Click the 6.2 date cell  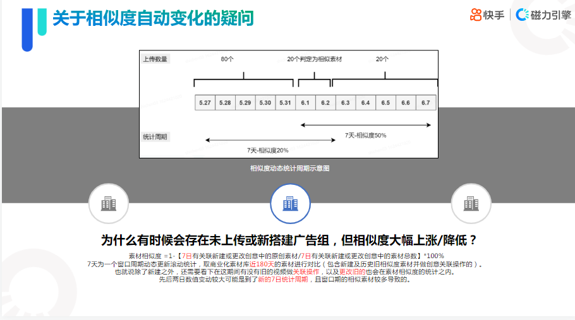tap(325, 102)
